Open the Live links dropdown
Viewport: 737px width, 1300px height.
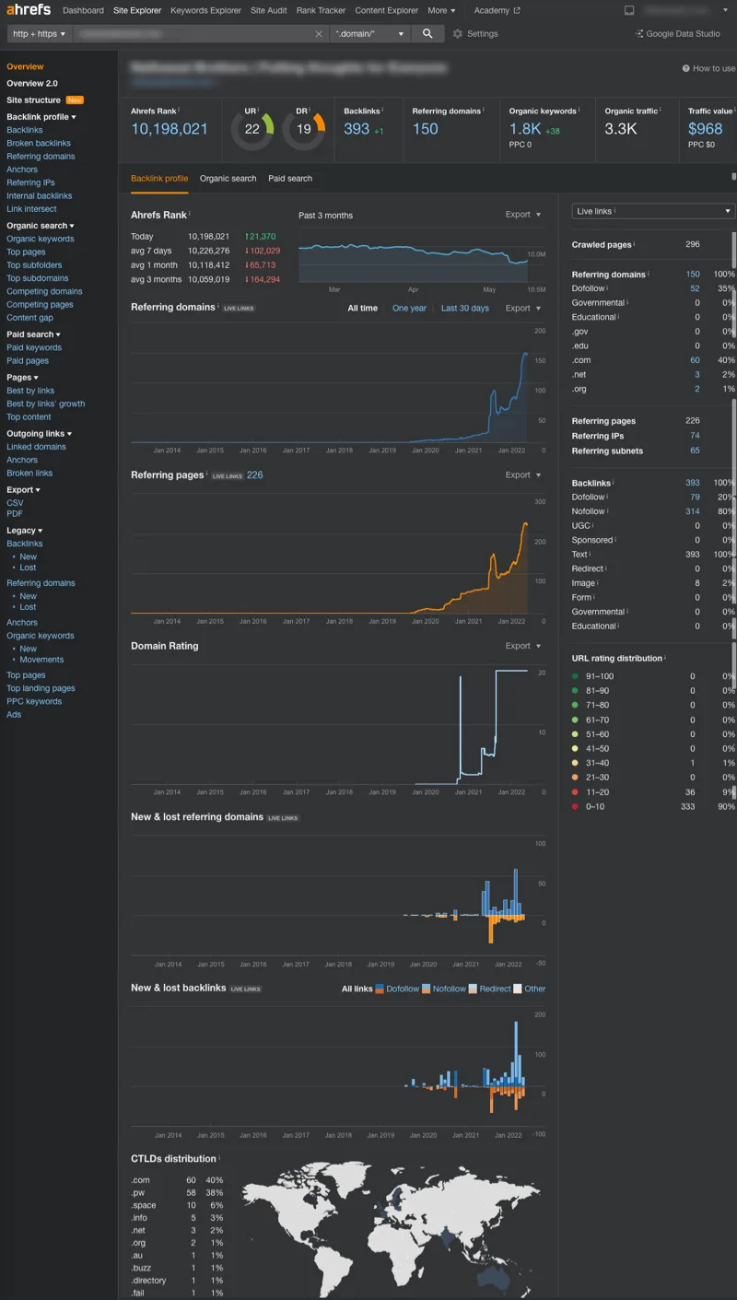tap(653, 211)
